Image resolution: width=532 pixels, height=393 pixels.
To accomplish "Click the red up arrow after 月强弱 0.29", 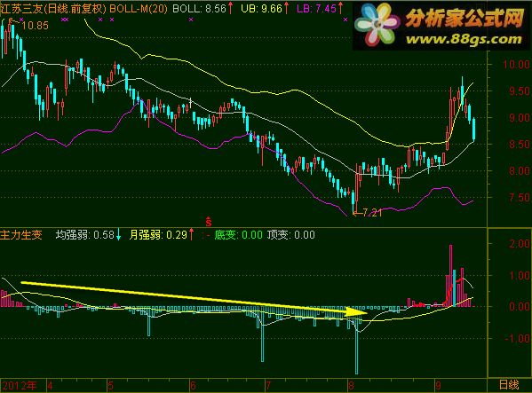I will coord(191,234).
